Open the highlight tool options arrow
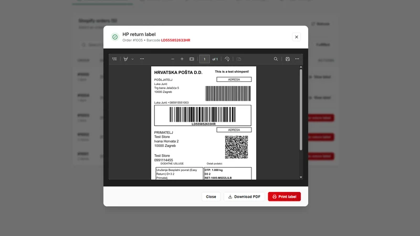The width and height of the screenshot is (420, 236). click(133, 59)
